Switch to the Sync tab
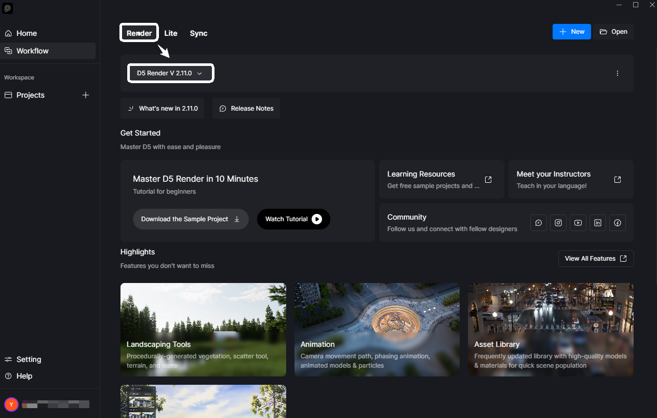The image size is (657, 418). (198, 33)
